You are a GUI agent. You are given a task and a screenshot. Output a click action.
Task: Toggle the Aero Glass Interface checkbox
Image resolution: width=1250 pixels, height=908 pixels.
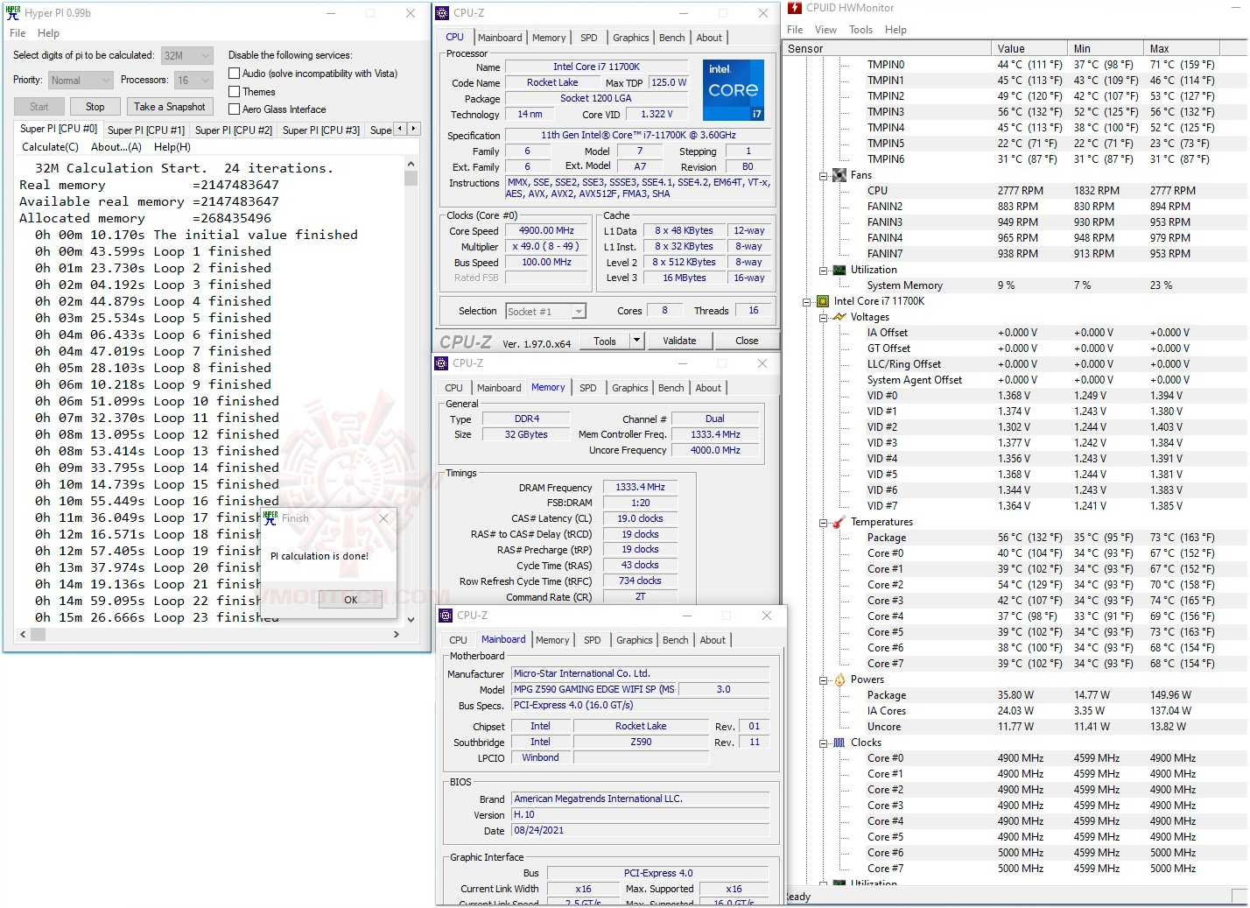point(234,109)
